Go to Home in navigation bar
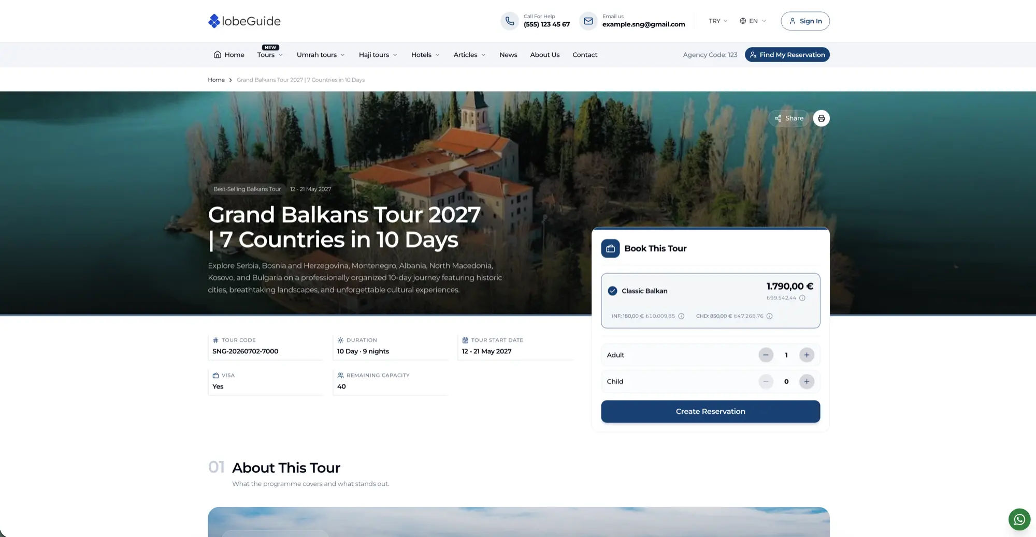This screenshot has height=537, width=1036. (x=229, y=55)
